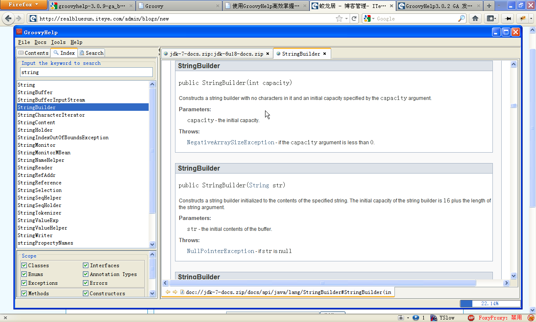This screenshot has height=322, width=536.
Task: Follow the String link in constructor signature
Action: (x=259, y=185)
